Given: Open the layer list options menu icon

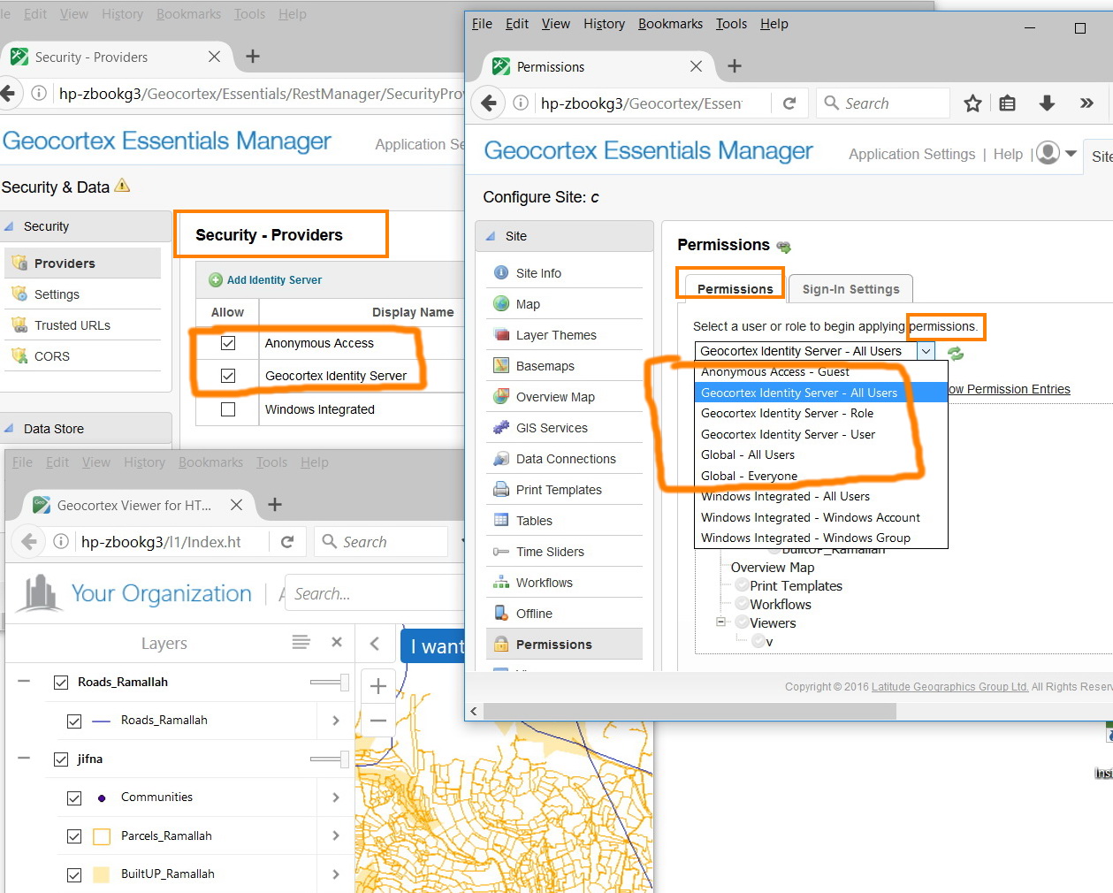Looking at the screenshot, I should [x=301, y=642].
